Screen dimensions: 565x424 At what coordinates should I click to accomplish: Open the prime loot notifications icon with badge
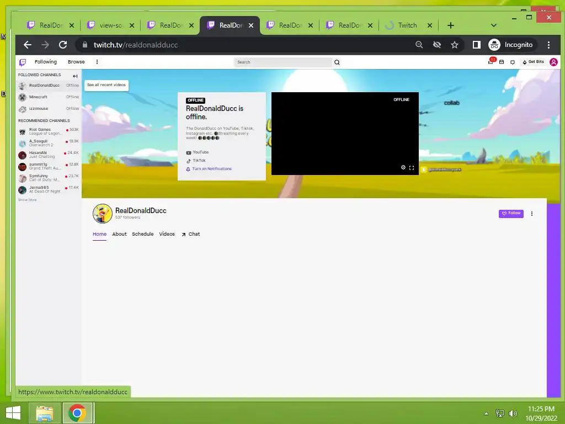(x=492, y=61)
